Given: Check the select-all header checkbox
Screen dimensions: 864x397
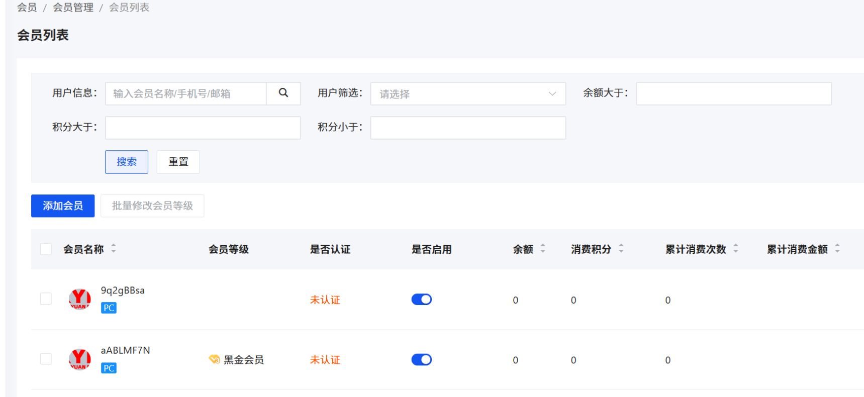Looking at the screenshot, I should (x=46, y=249).
